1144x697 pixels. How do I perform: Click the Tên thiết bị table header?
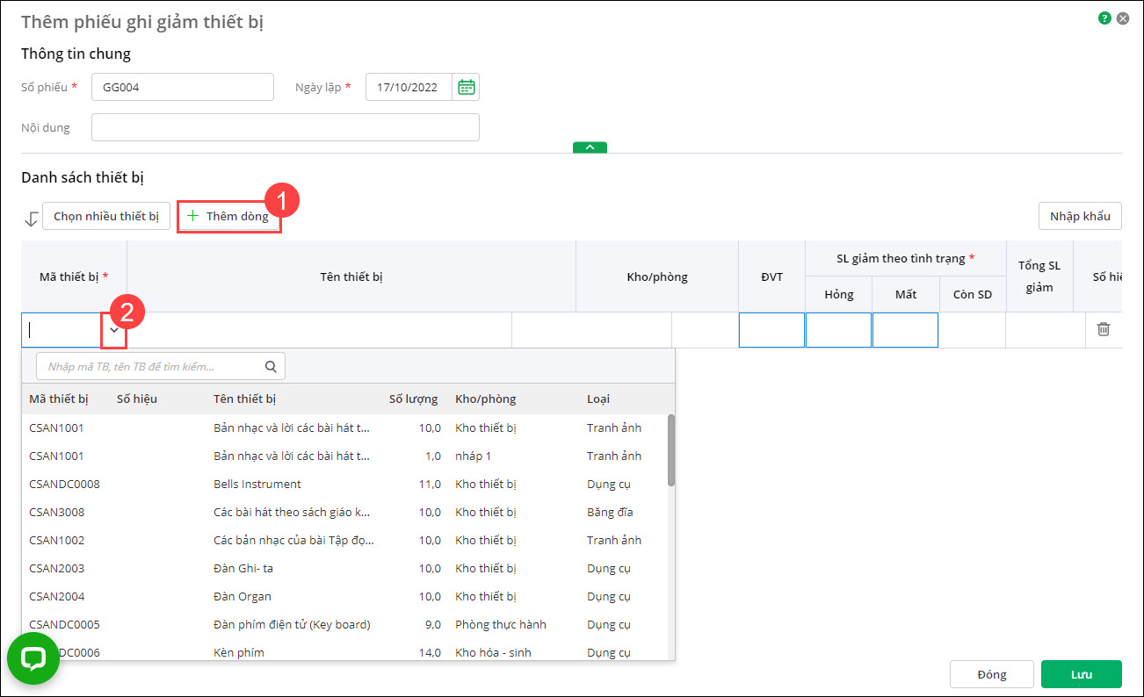[351, 277]
